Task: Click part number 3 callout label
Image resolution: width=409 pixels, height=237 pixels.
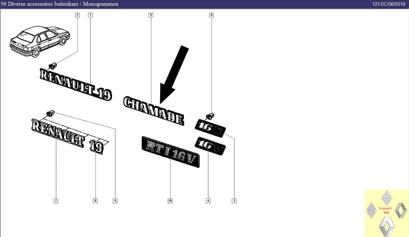Action: [x=234, y=201]
